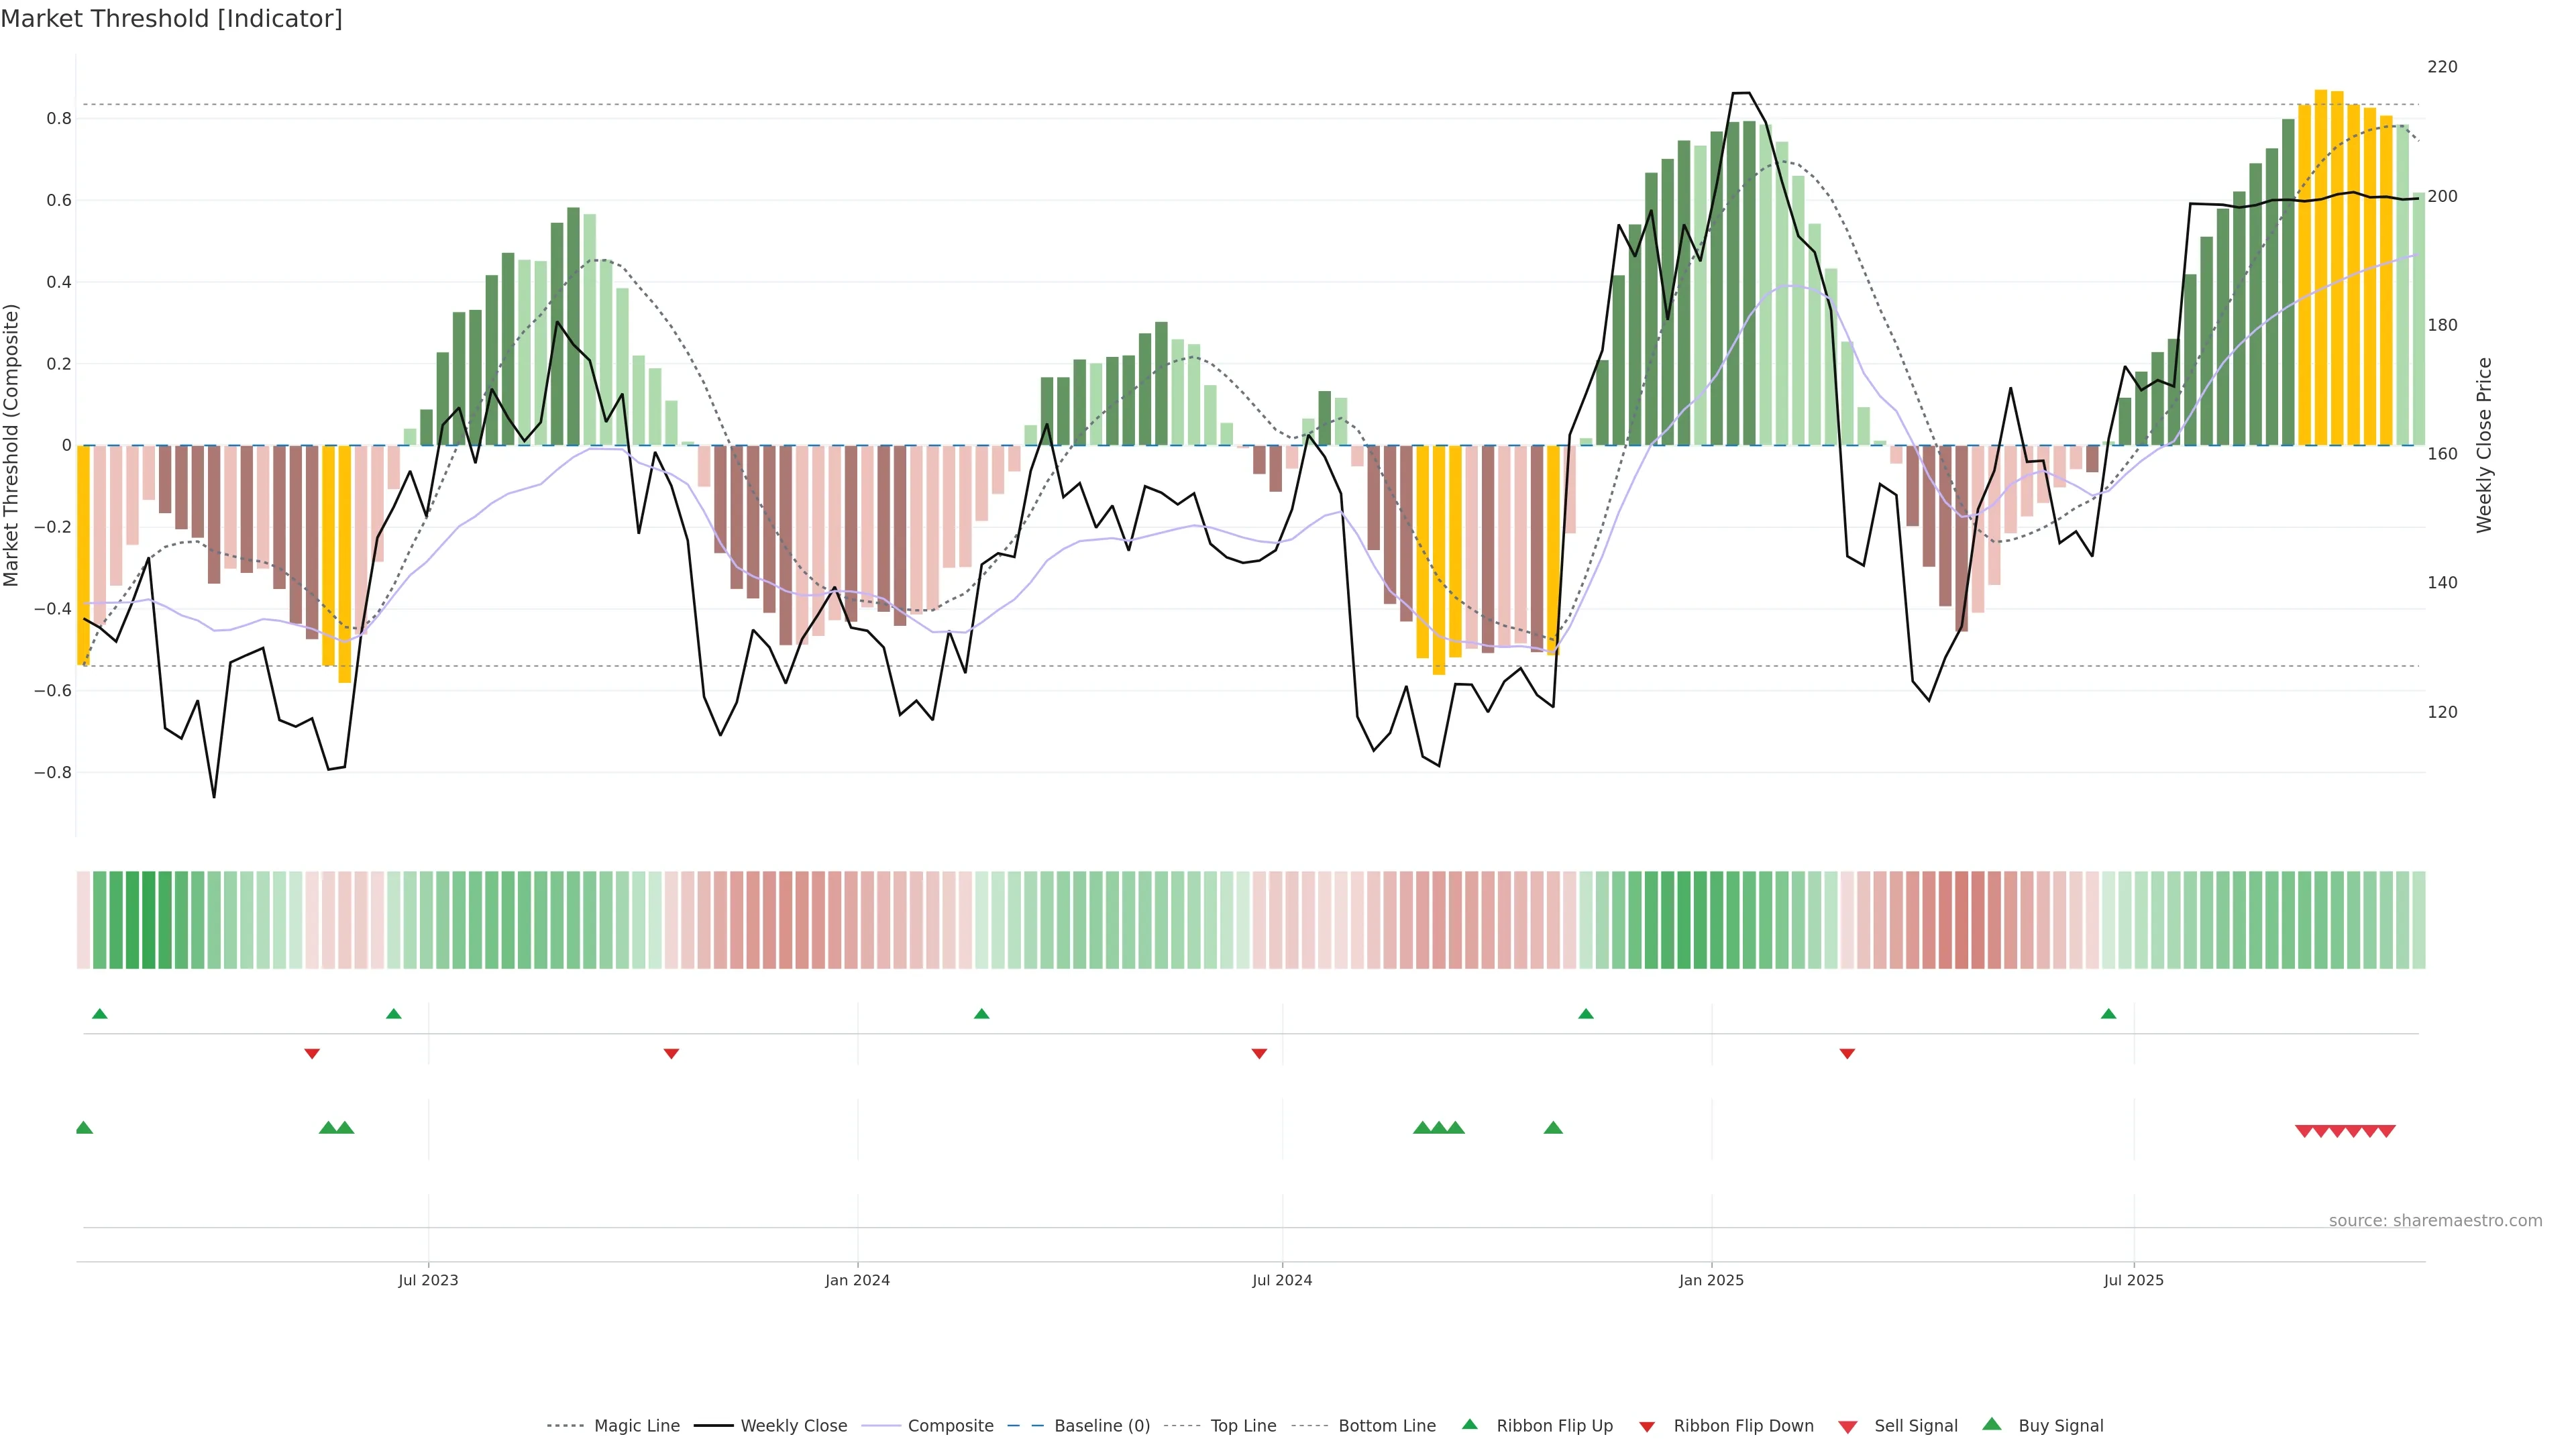Click the ribbon flip down marker before Jul 2024
This screenshot has height=1449, width=2576.
[x=1259, y=1054]
